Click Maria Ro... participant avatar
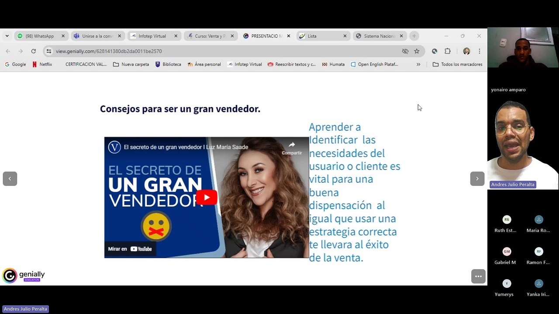This screenshot has height=314, width=559. 539,219
